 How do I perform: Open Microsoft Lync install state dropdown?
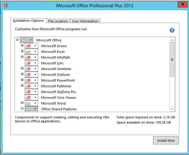point(31,63)
